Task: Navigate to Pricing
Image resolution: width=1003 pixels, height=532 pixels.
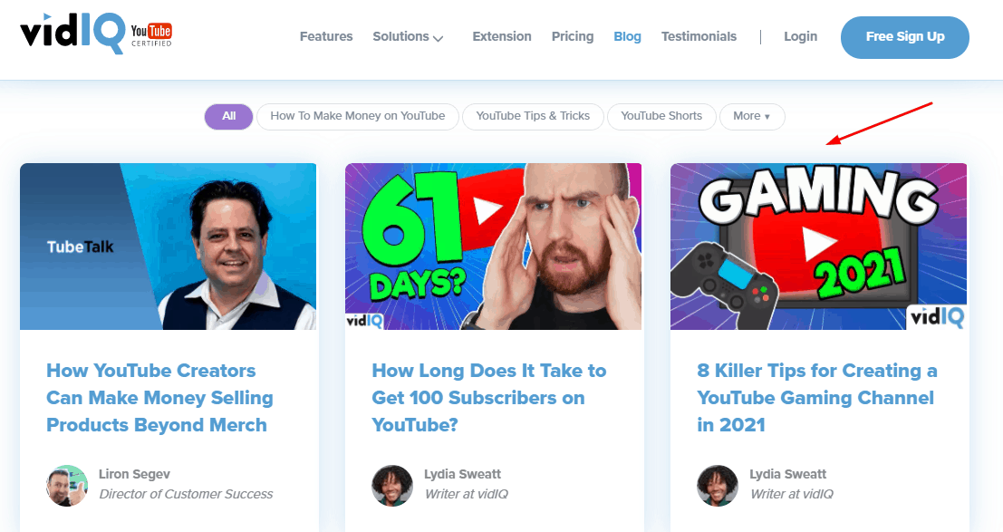Action: click(x=573, y=36)
